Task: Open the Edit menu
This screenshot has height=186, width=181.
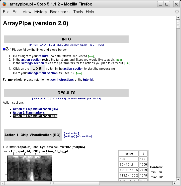Action: click(16, 12)
